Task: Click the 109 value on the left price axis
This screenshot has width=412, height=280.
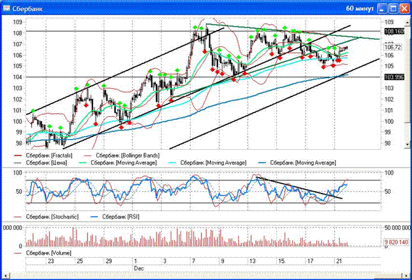Action: click(18, 22)
